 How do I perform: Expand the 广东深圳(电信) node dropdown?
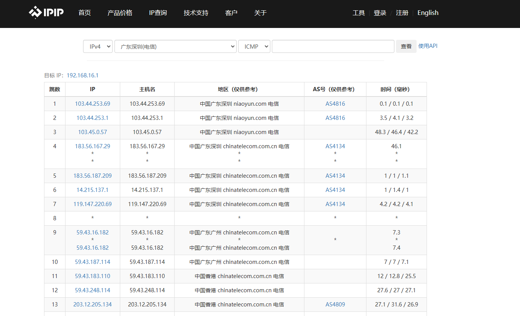[x=175, y=46]
